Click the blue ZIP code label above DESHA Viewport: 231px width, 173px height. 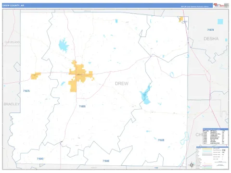210,30
